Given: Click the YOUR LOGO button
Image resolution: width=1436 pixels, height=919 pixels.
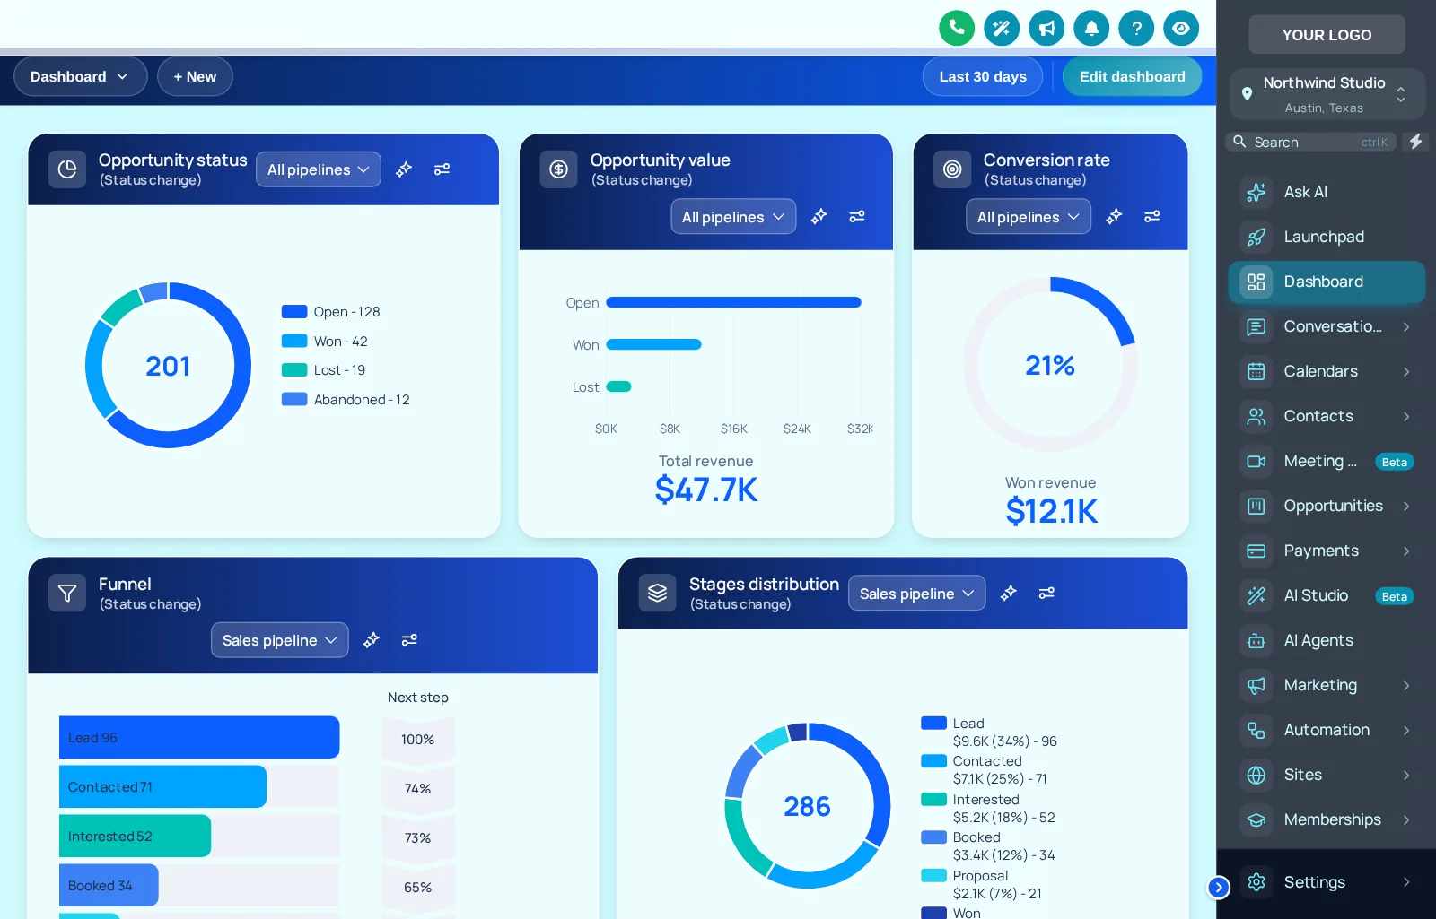Looking at the screenshot, I should [x=1327, y=35].
